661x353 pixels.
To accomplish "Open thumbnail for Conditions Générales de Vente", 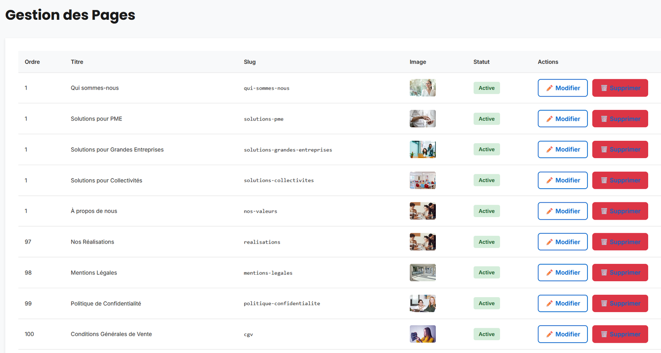I will click(x=423, y=334).
